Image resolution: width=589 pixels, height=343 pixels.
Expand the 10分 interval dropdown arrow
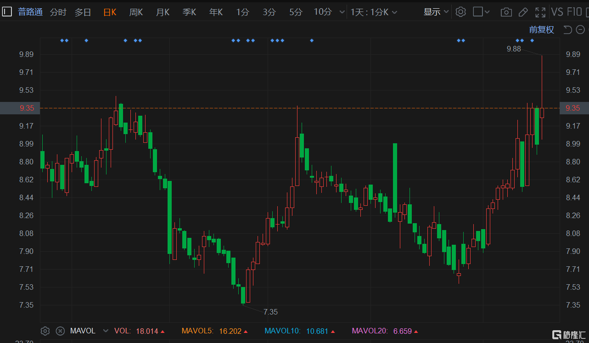click(342, 12)
